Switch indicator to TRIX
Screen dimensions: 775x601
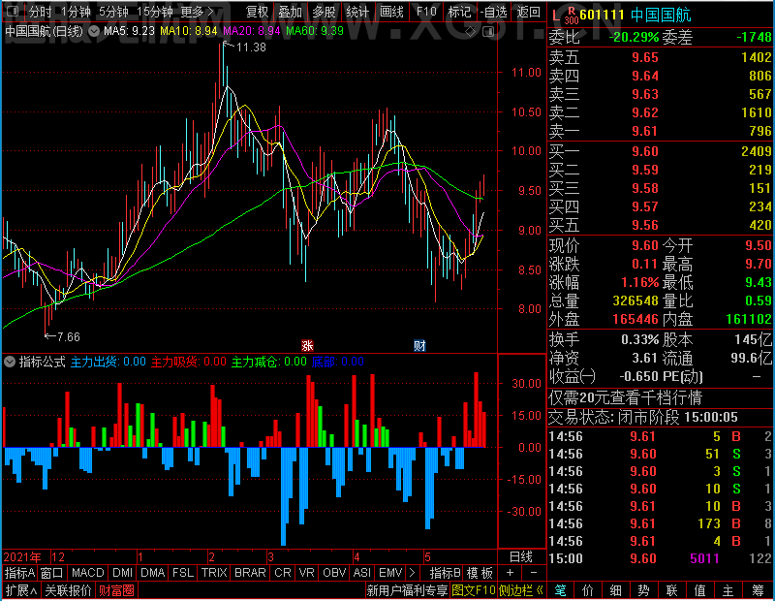214,573
